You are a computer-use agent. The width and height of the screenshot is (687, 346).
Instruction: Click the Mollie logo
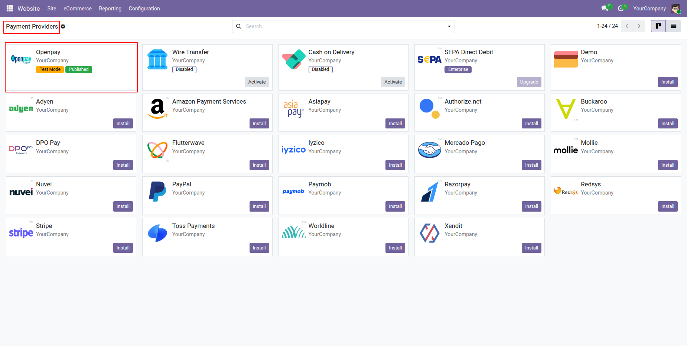[566, 150]
